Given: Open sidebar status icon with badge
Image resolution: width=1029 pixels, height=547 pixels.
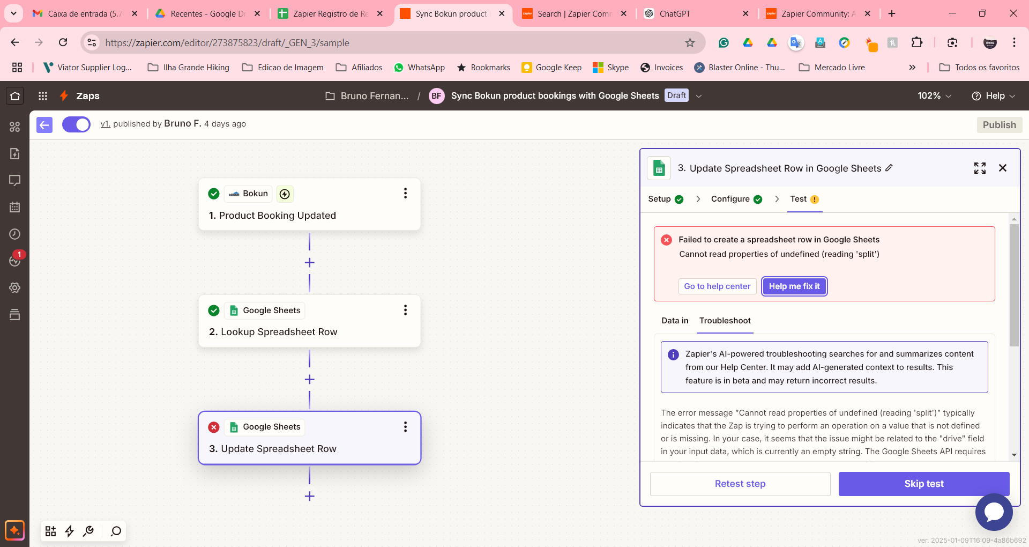Looking at the screenshot, I should 15,260.
